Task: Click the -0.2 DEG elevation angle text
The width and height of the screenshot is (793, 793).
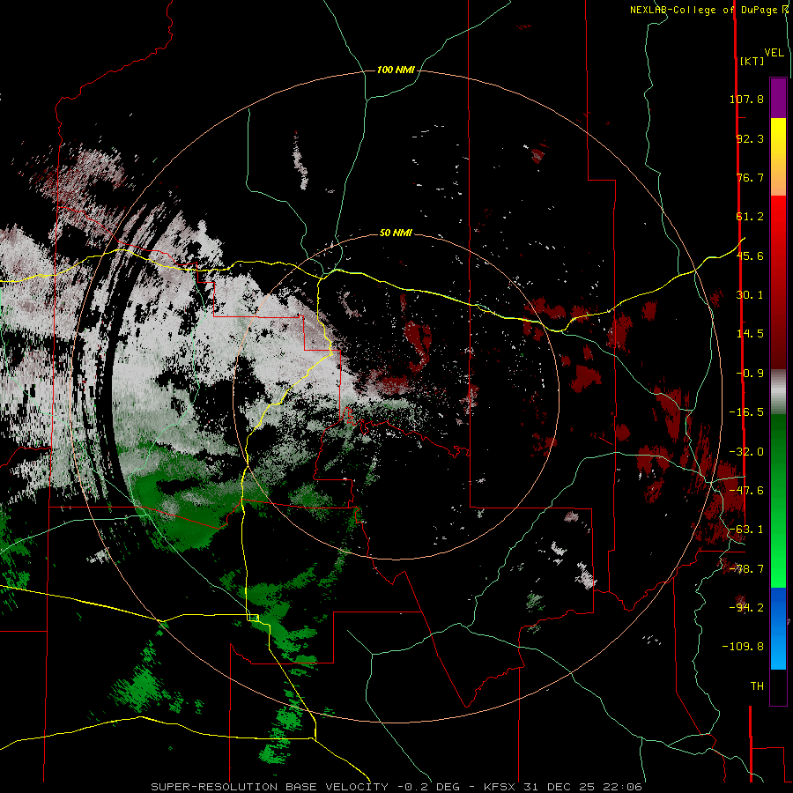Action: [429, 787]
